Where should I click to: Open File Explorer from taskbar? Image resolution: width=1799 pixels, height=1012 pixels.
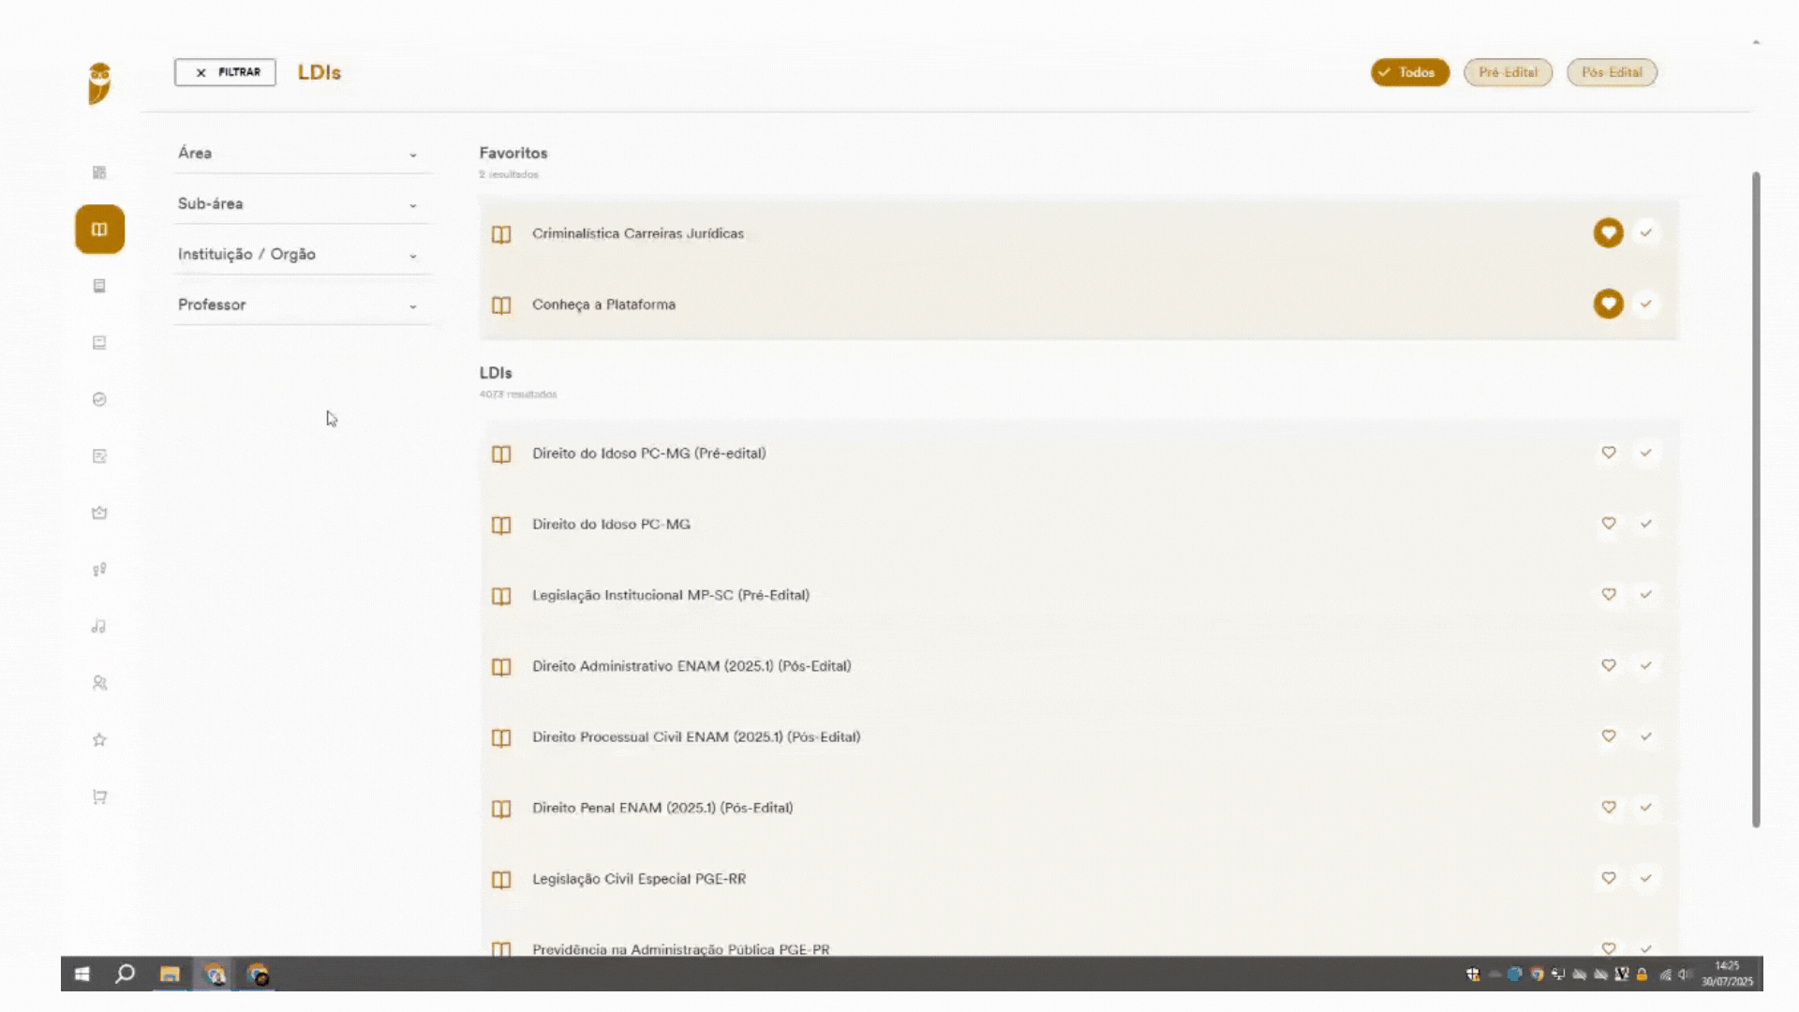point(170,975)
